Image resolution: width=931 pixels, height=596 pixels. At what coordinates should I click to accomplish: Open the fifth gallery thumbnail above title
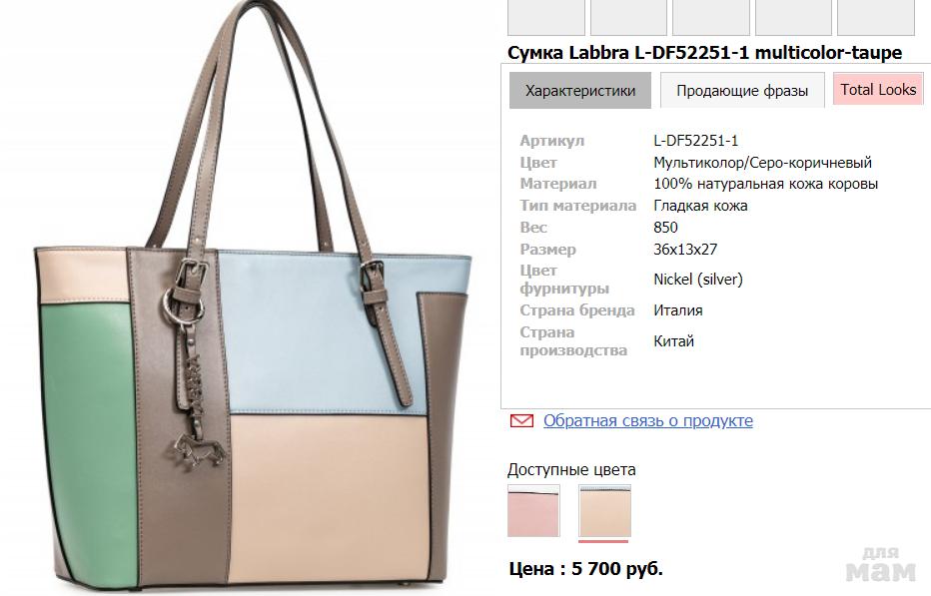876,17
